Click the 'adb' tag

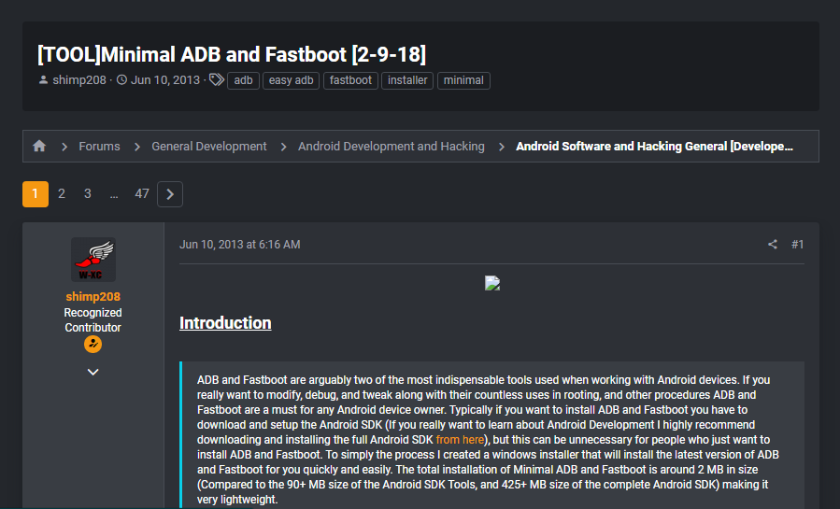point(243,80)
